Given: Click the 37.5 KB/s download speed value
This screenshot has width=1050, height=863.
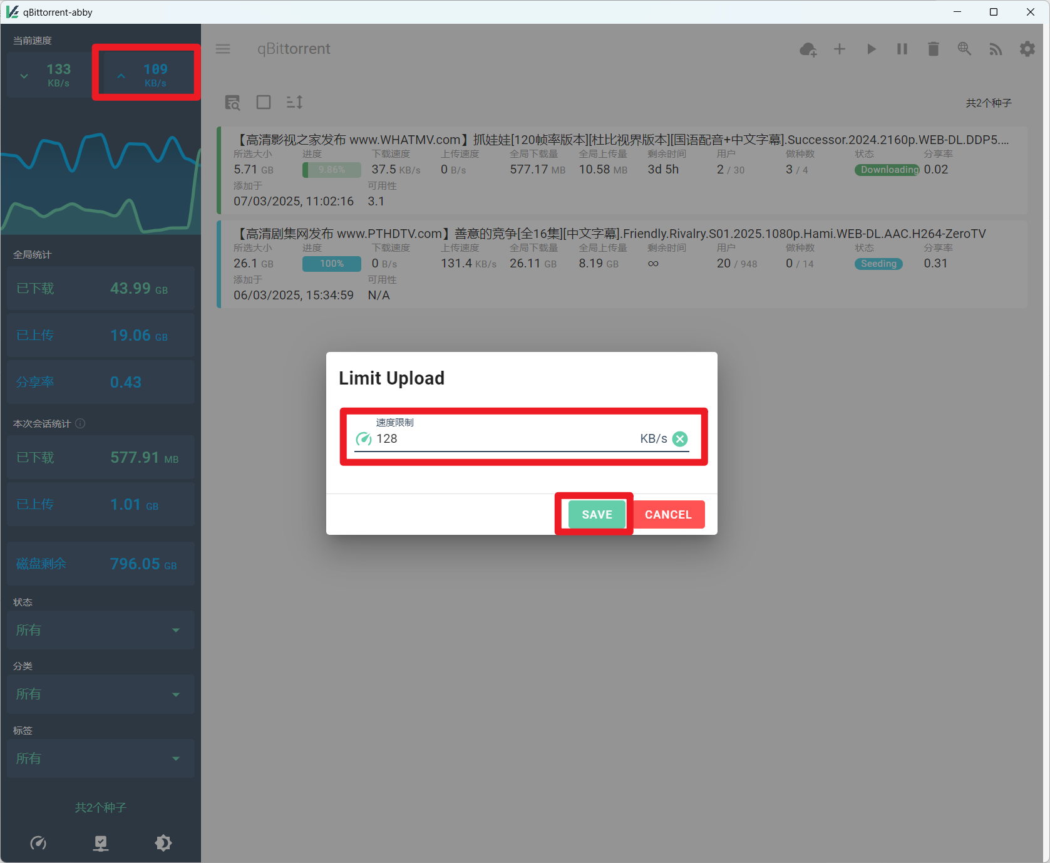Looking at the screenshot, I should pos(396,170).
